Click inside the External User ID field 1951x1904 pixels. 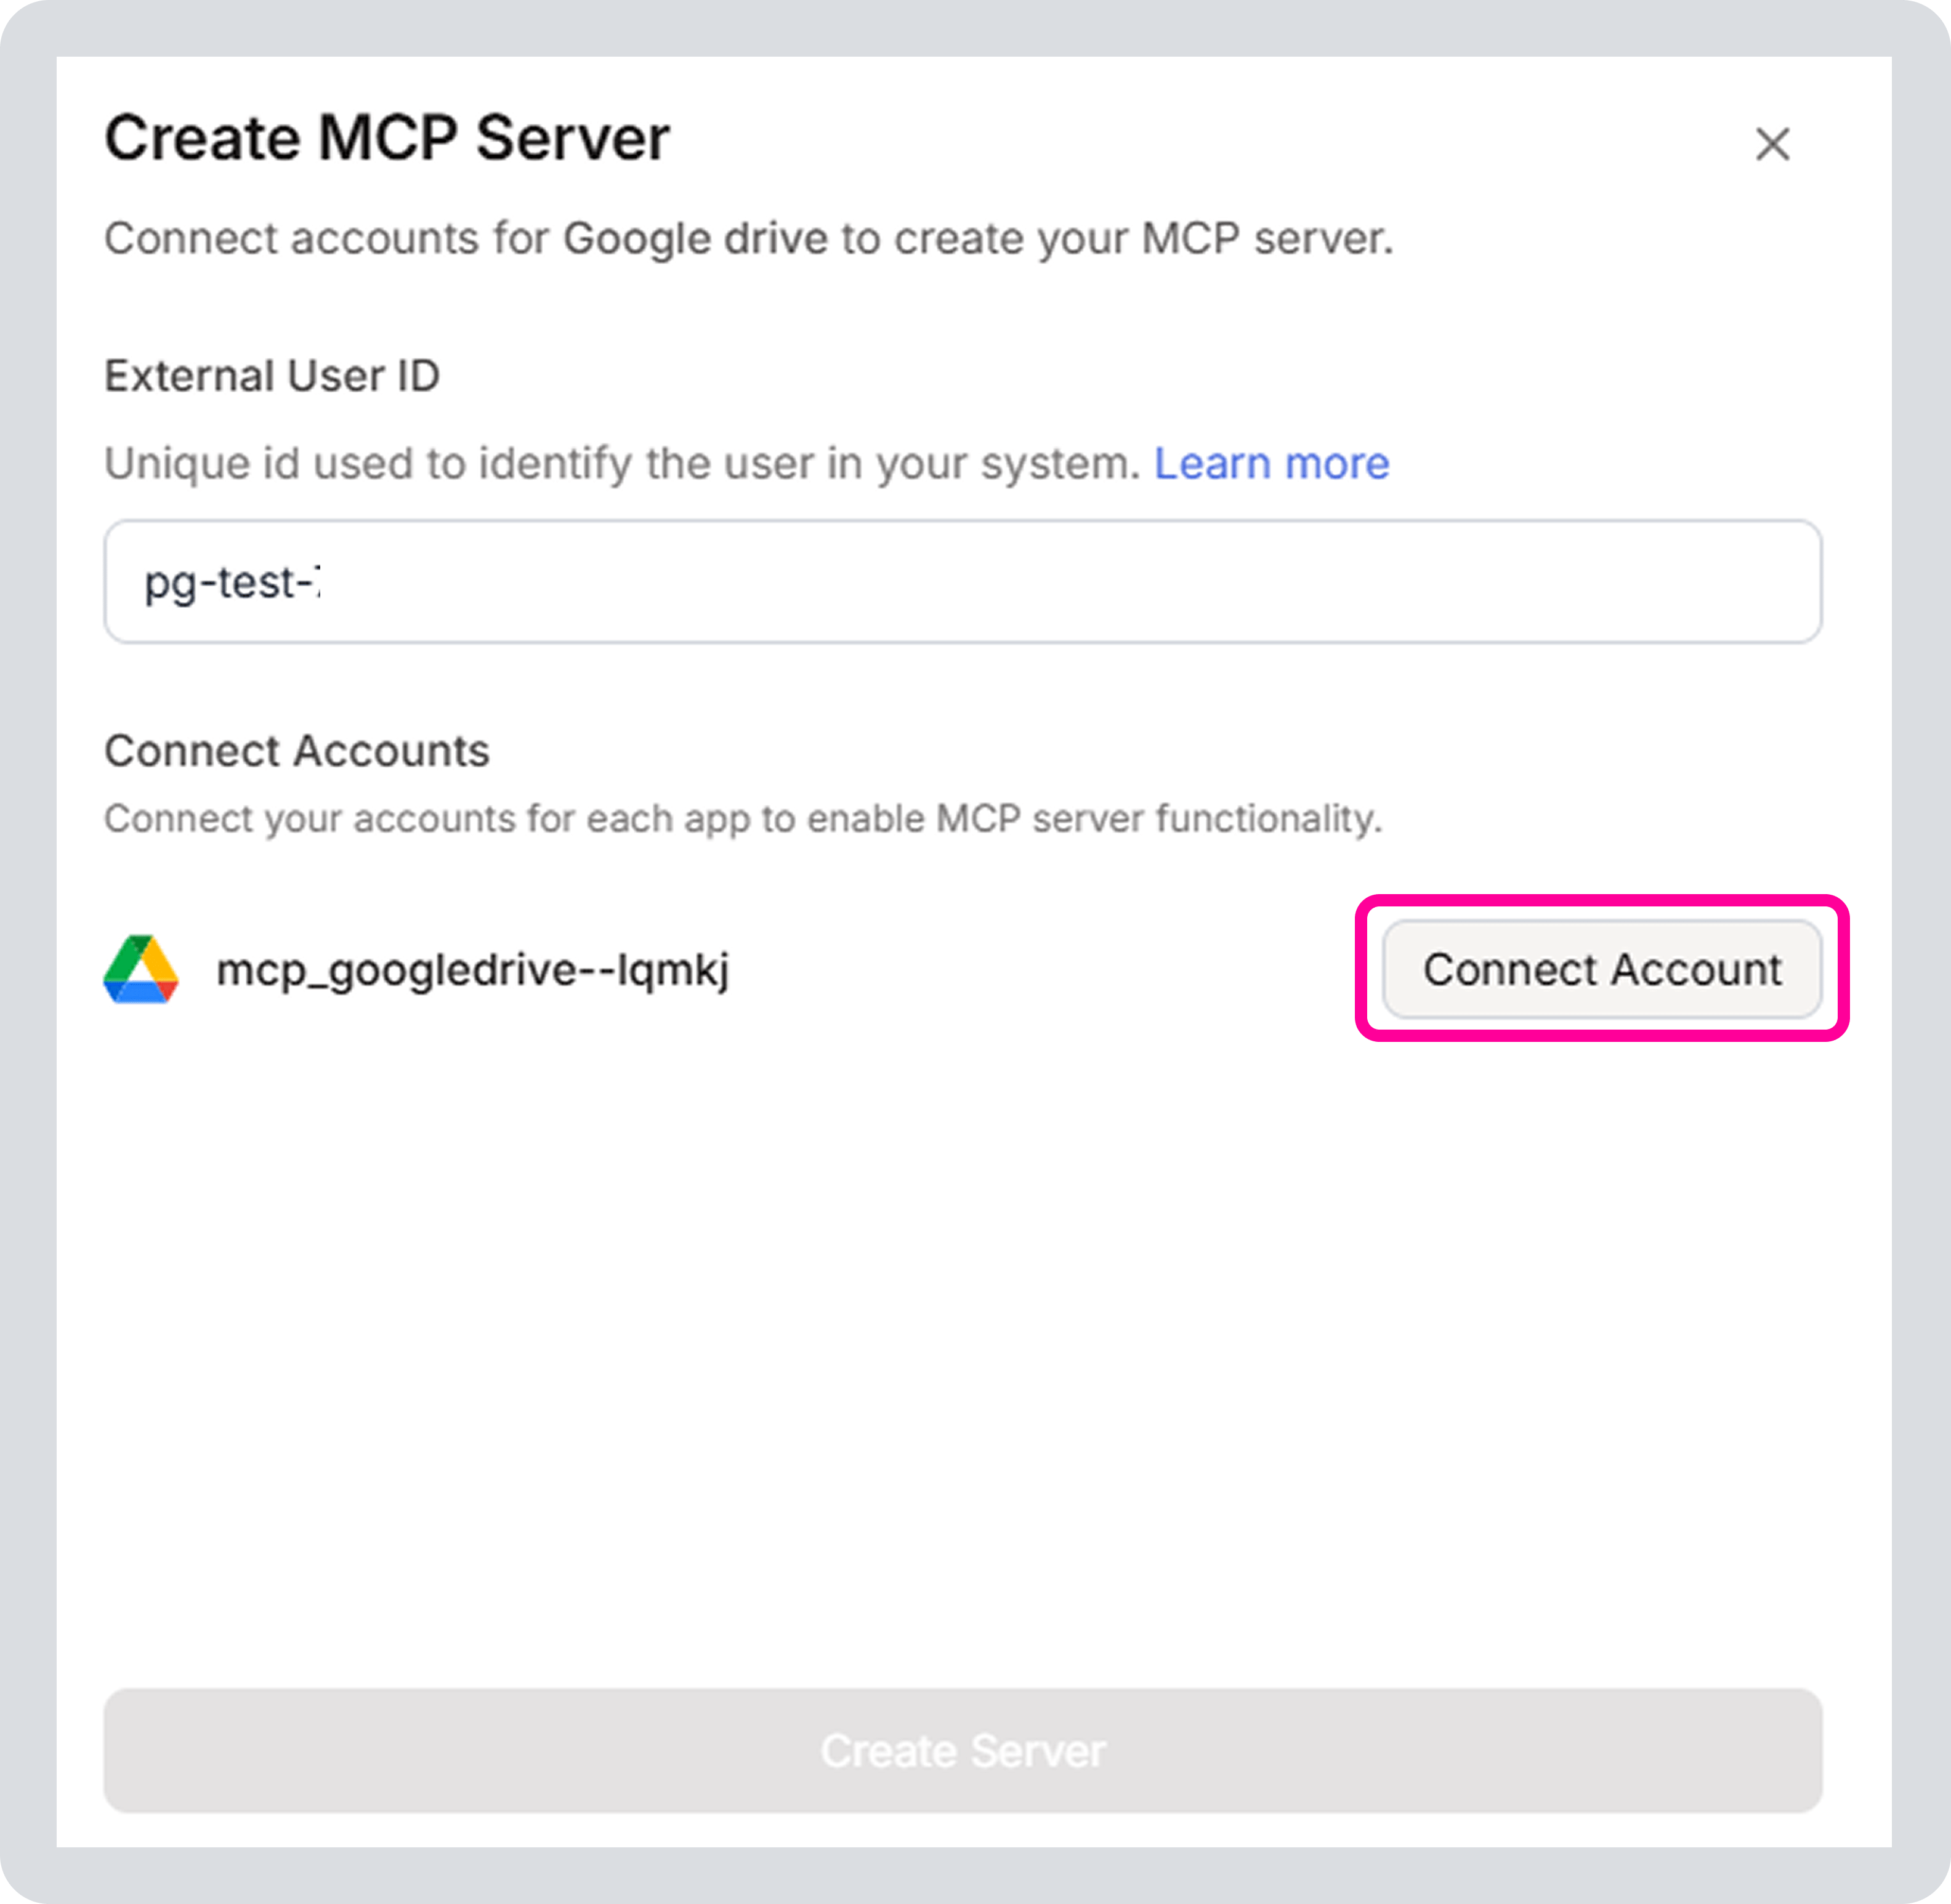click(960, 582)
